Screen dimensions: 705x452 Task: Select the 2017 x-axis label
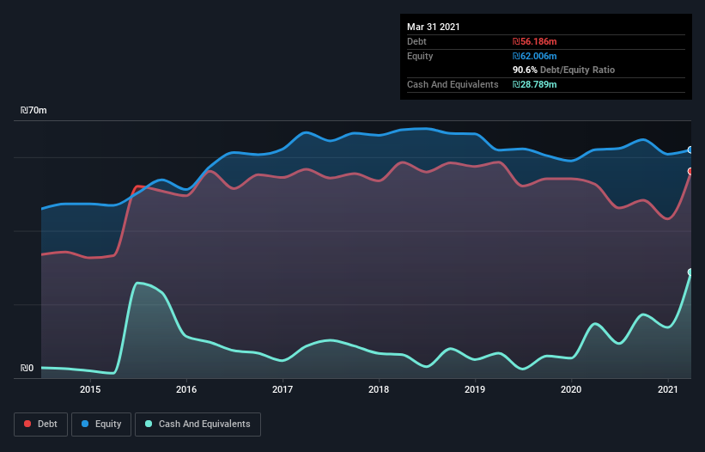pos(283,389)
